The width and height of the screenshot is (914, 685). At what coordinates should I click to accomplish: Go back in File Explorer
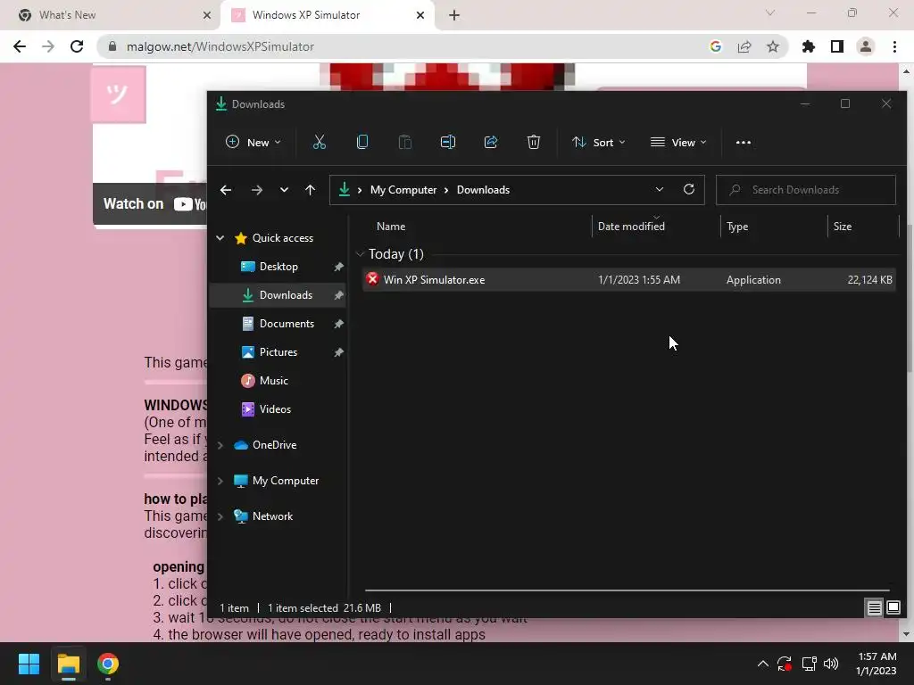(226, 190)
